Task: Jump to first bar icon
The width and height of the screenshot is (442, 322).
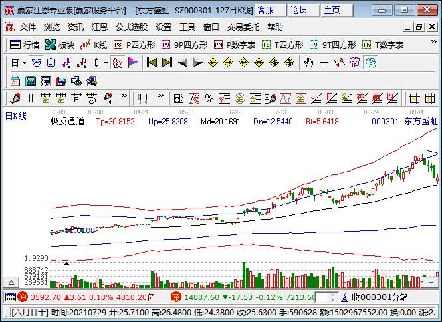Action: 152,63
